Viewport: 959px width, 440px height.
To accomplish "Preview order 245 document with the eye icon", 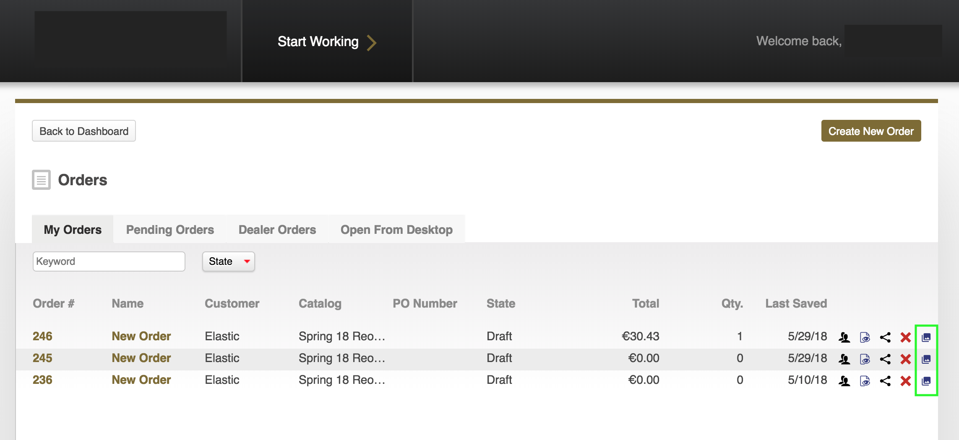I will point(865,359).
